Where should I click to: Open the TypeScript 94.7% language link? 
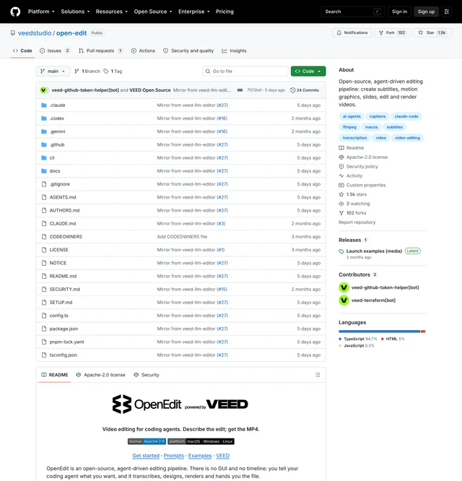[358, 339]
